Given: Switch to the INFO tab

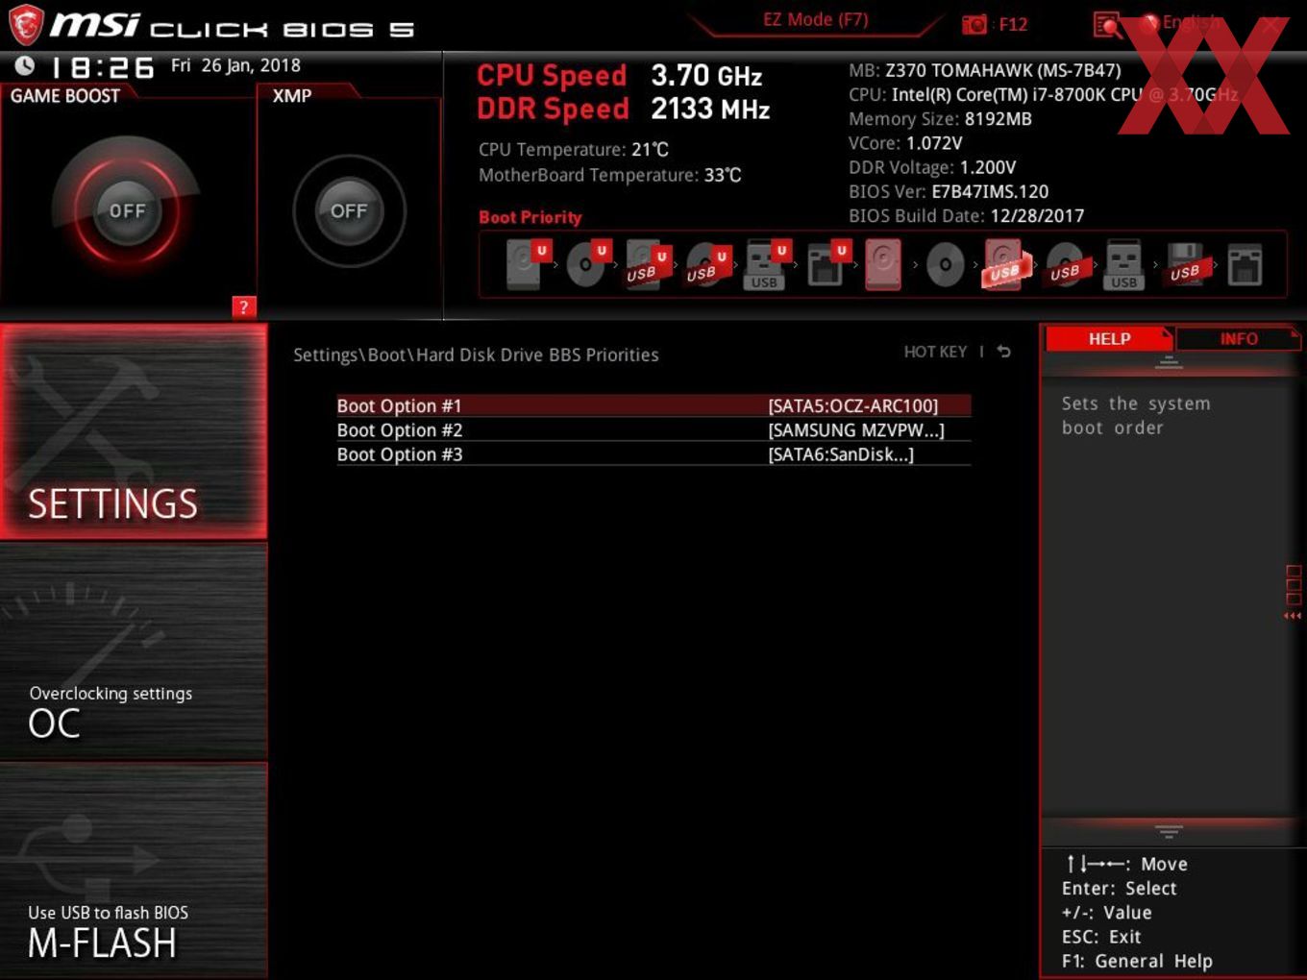Looking at the screenshot, I should (x=1239, y=338).
